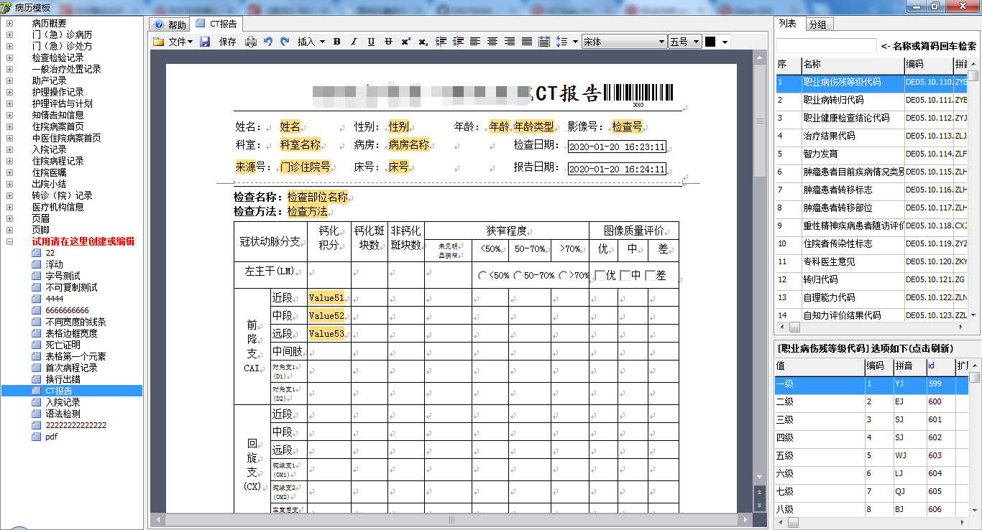
Task: Select the 治疗结果代码 list row
Action: [871, 136]
